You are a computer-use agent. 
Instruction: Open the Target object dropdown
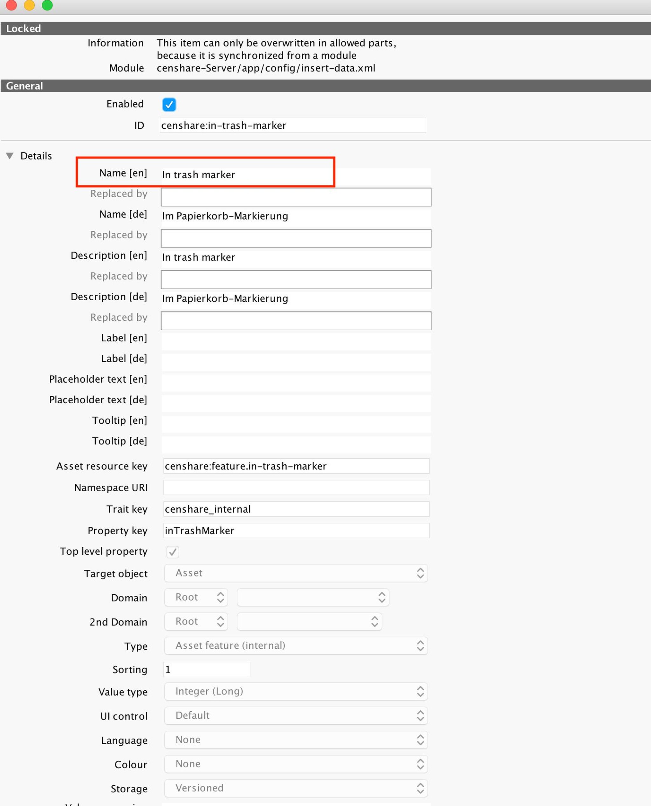(x=296, y=573)
